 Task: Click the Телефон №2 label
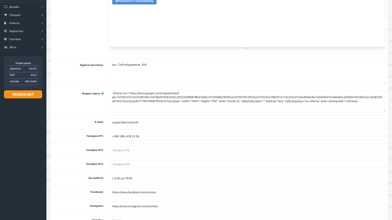click(x=95, y=150)
